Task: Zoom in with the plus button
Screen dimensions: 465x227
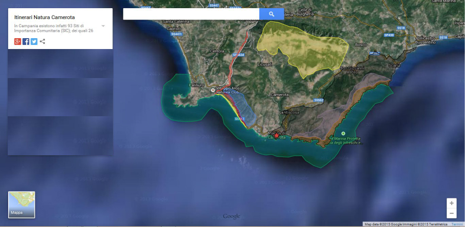Action: [x=452, y=203]
